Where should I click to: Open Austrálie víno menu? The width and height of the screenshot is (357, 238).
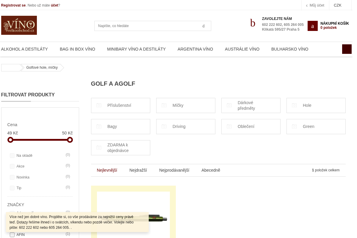(x=242, y=49)
